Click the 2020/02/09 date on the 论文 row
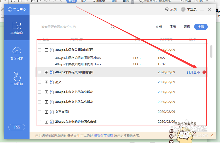The height and width of the screenshot is (143, 220). click(166, 82)
